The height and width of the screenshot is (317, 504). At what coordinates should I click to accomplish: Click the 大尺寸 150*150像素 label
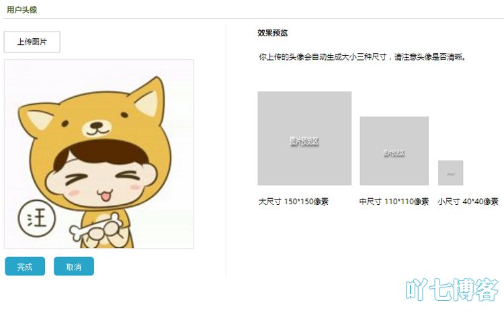point(294,201)
